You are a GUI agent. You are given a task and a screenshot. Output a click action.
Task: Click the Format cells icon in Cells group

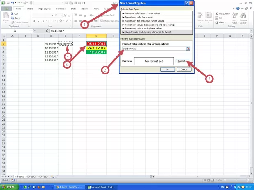tap(209, 16)
